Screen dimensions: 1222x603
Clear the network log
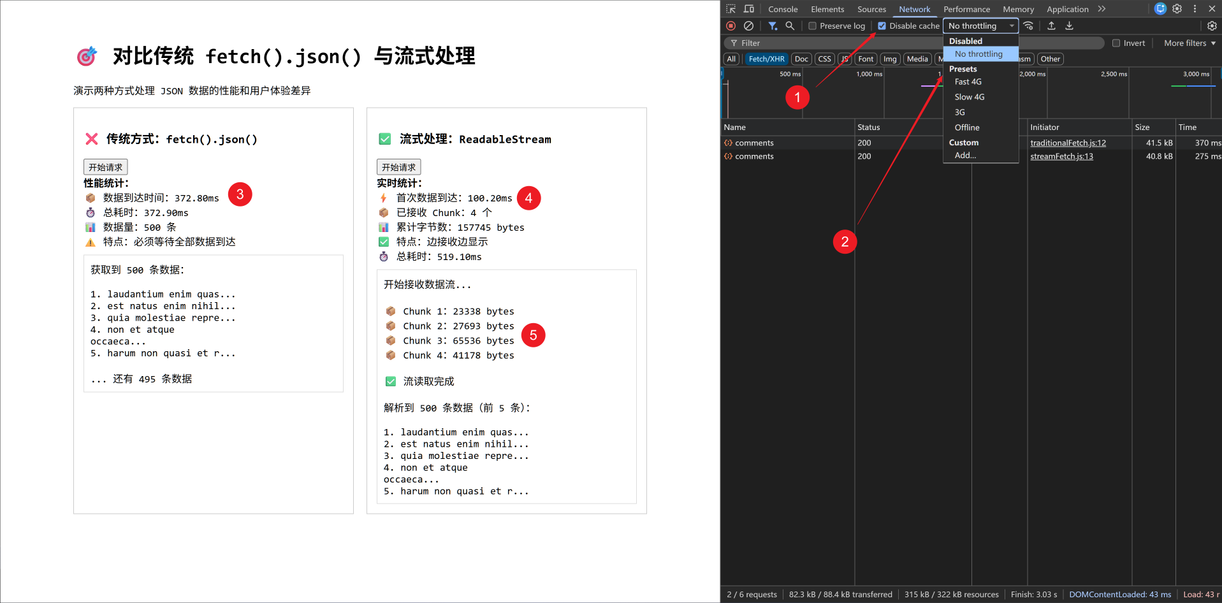(x=749, y=26)
